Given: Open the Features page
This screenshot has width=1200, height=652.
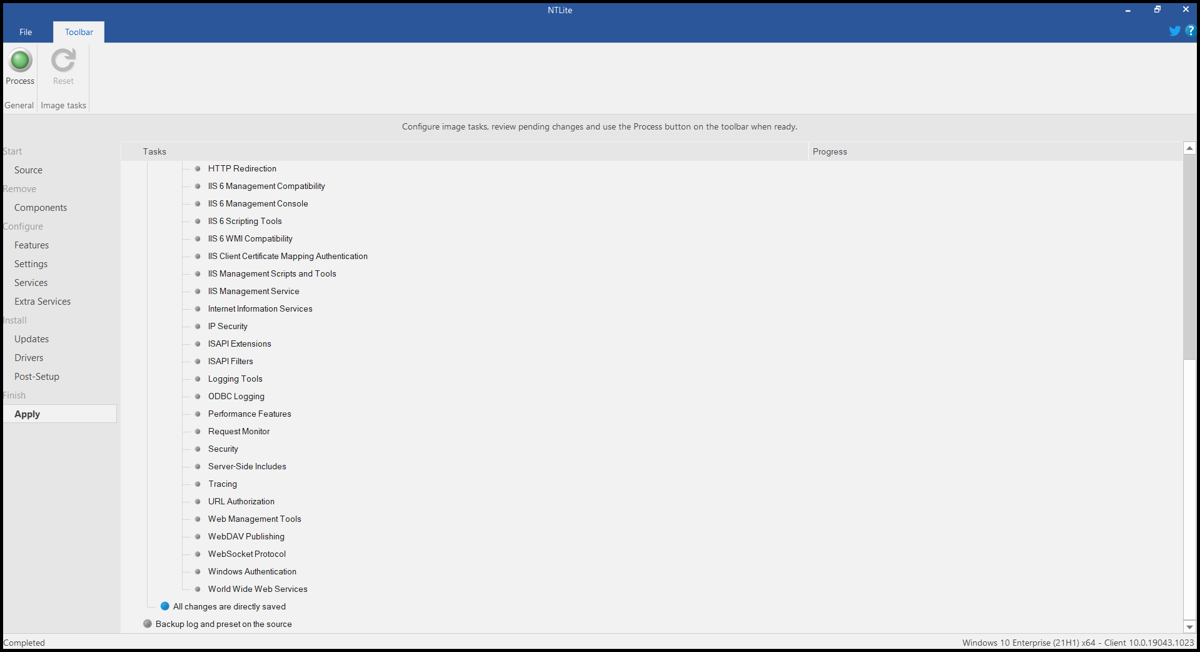Looking at the screenshot, I should click(x=31, y=245).
